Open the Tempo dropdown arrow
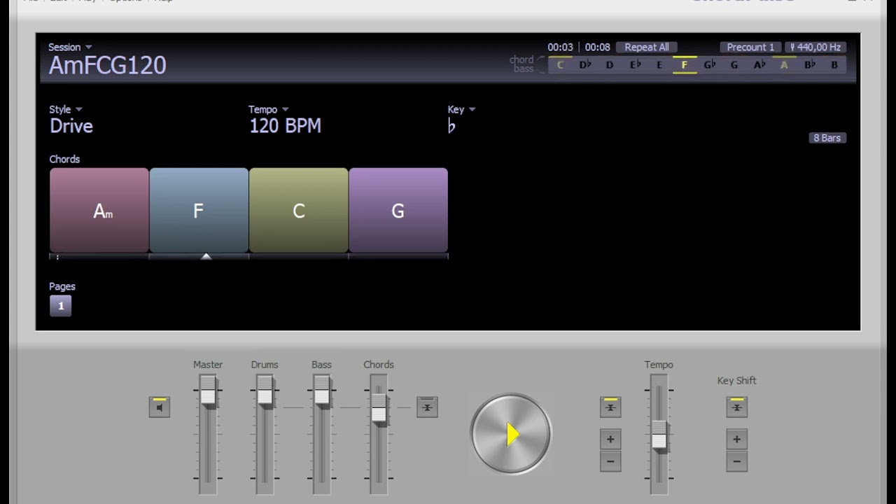The width and height of the screenshot is (896, 504). click(x=285, y=110)
